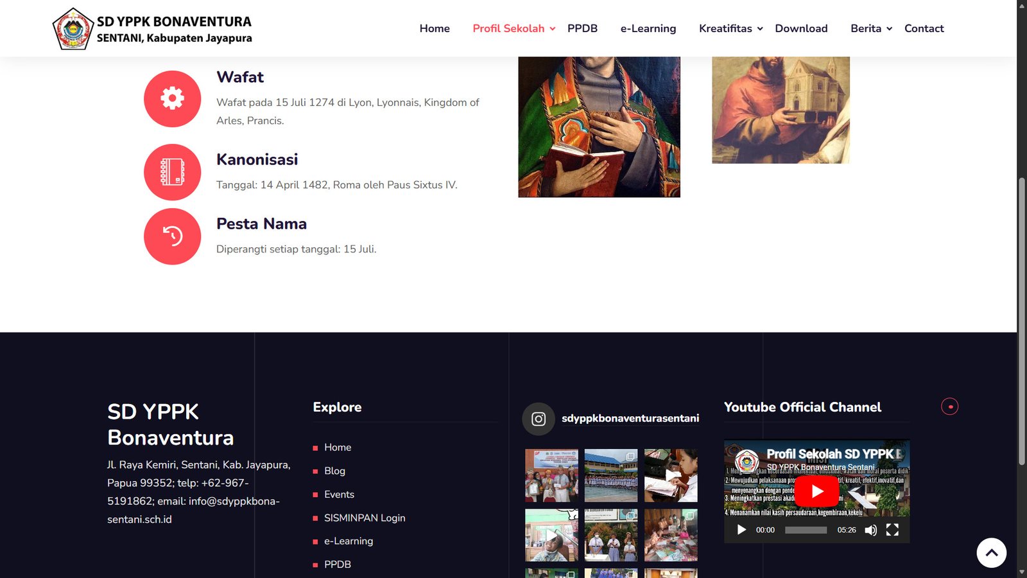Click the scrollbar down arrow
Screen dimensions: 1027x578
tap(1022, 572)
